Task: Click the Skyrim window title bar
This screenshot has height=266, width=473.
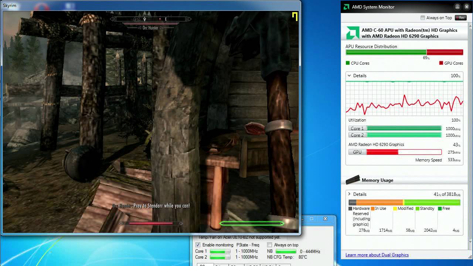Action: (151, 6)
